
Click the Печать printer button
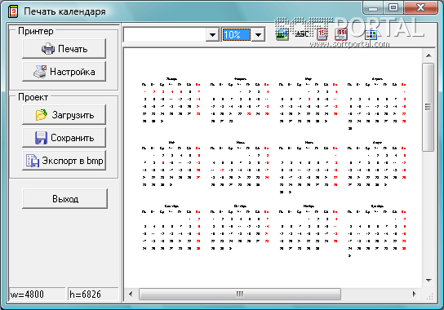tap(64, 49)
